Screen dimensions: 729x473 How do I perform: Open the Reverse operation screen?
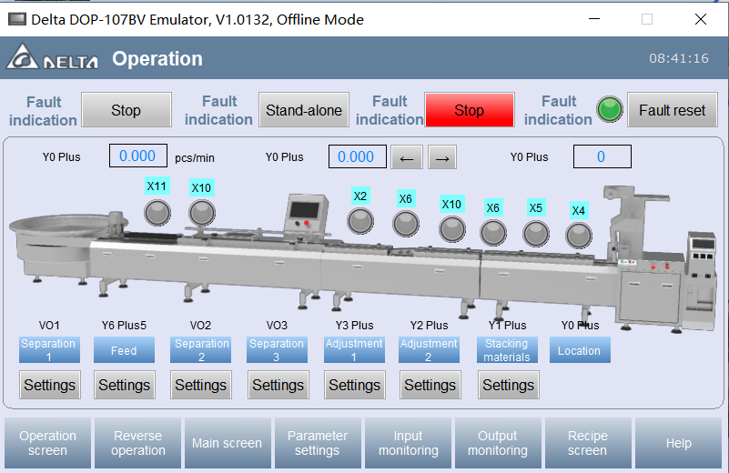coord(138,443)
